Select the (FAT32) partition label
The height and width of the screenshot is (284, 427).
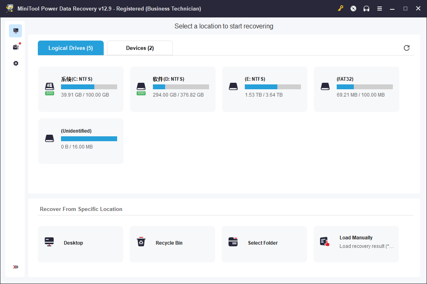pyautogui.click(x=345, y=79)
